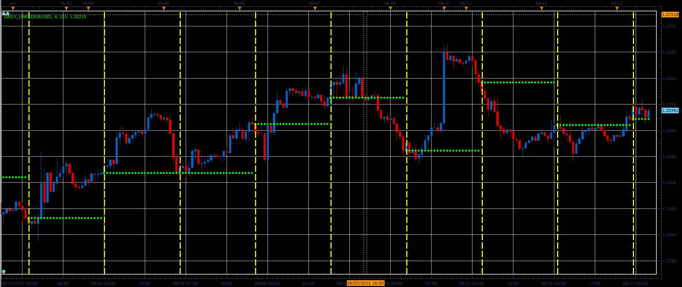Click the 13:00 time axis label
Screen dimensions: 682x287
click(431, 283)
